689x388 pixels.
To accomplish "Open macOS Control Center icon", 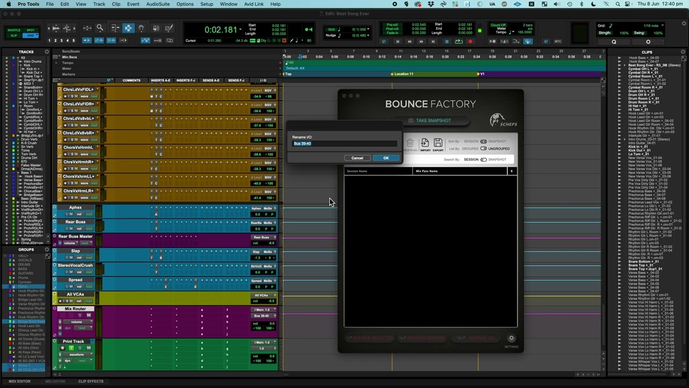I will (628, 4).
